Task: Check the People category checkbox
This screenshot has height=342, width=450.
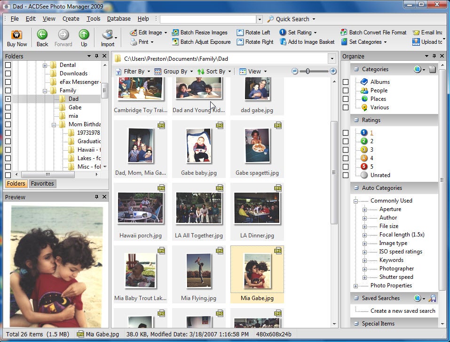Action: 346,90
